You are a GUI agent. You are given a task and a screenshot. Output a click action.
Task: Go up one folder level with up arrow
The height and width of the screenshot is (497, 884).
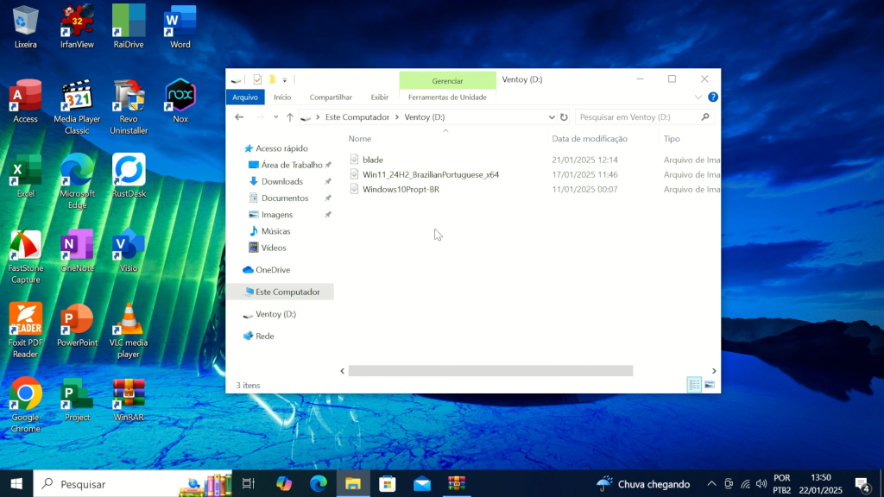[x=290, y=117]
